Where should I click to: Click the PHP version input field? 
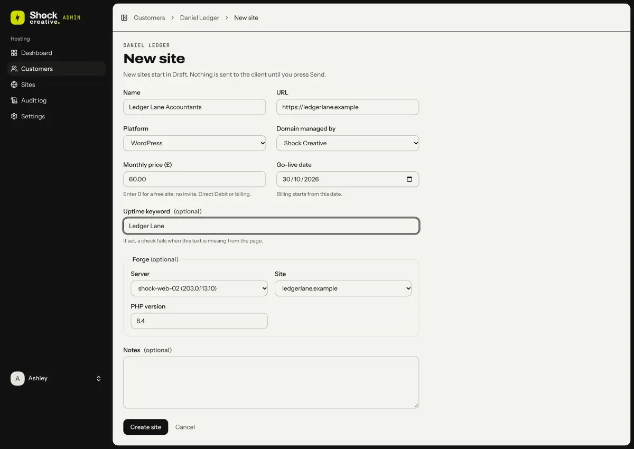[199, 321]
